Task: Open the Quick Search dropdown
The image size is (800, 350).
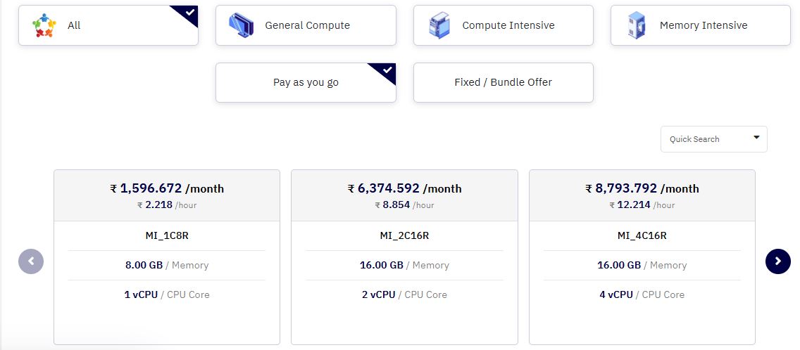Action: pos(714,139)
